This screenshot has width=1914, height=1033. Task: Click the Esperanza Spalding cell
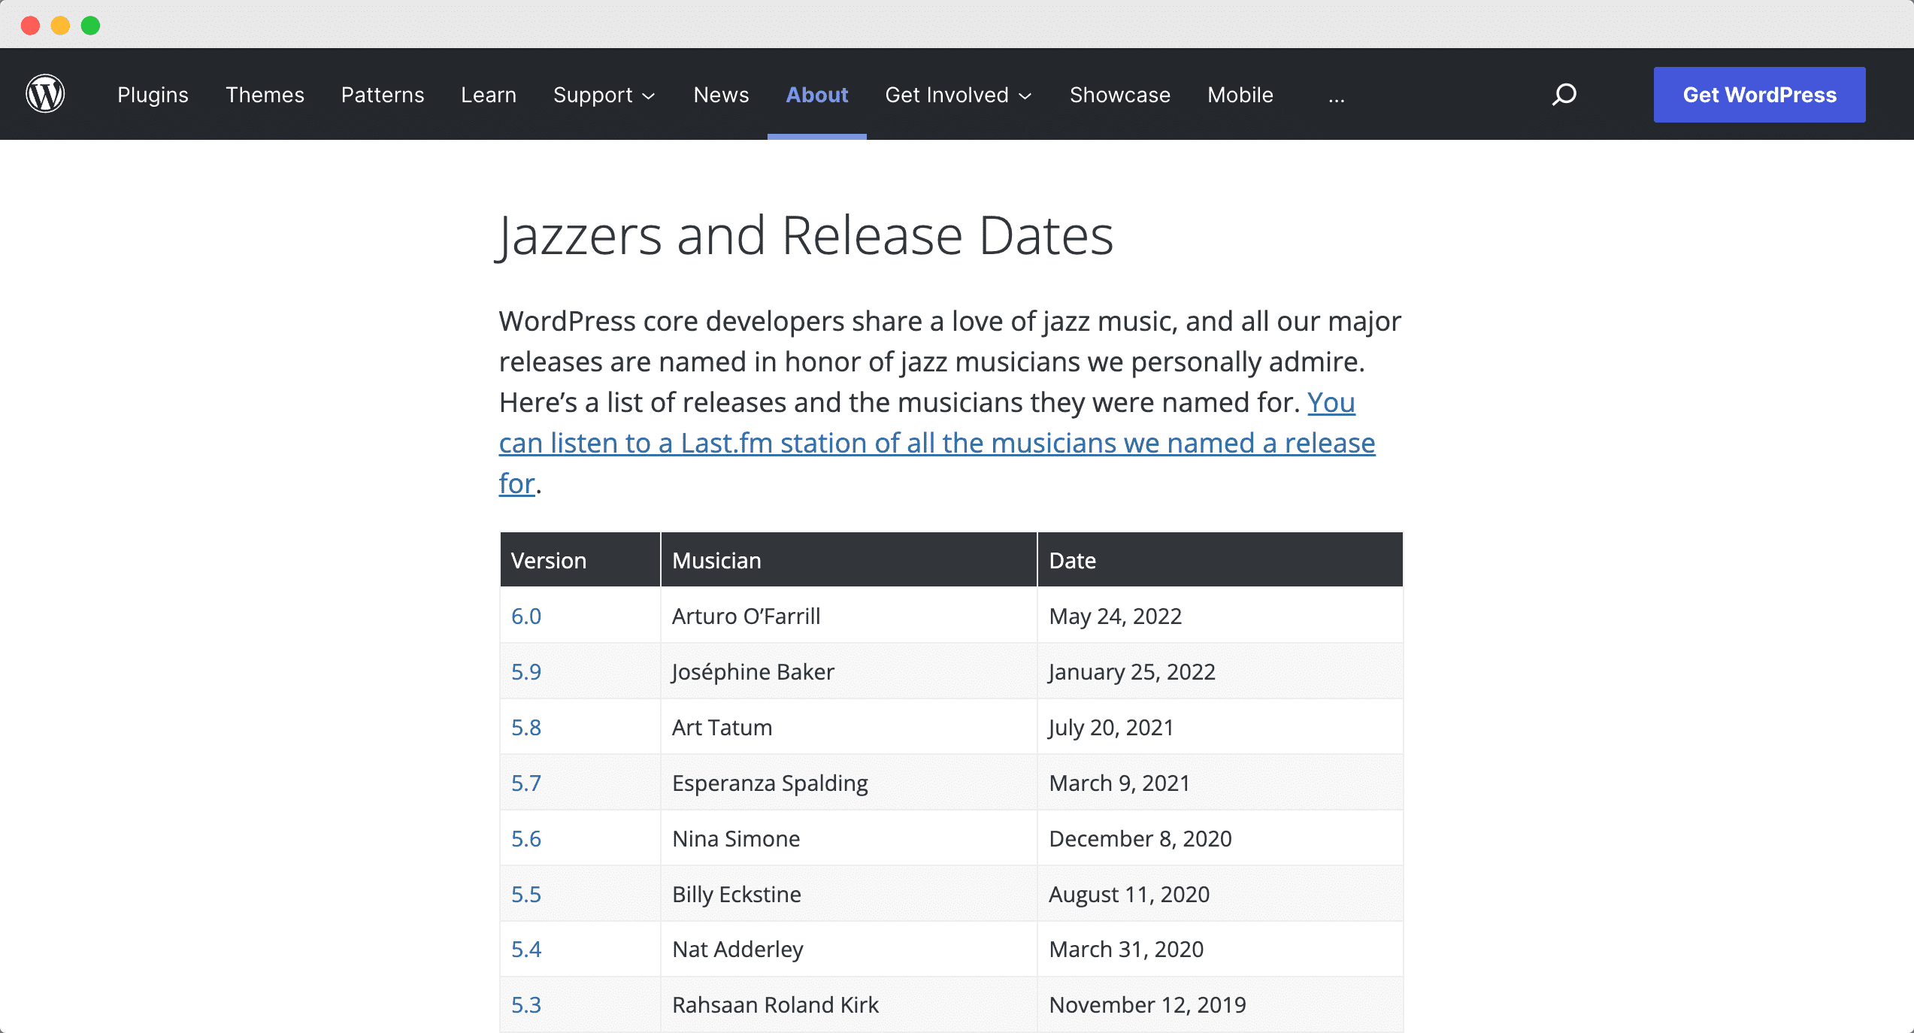tap(849, 783)
